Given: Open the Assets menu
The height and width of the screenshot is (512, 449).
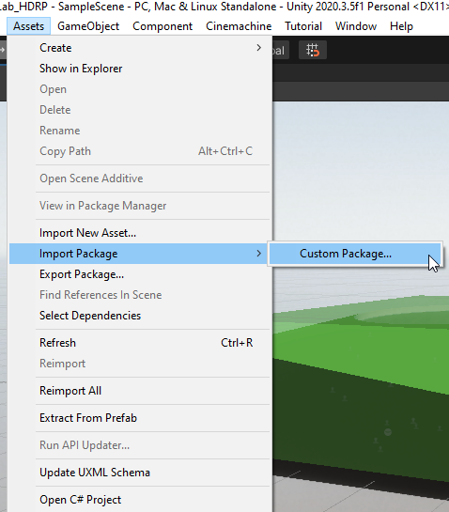Looking at the screenshot, I should click(29, 26).
